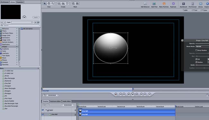Open the library Path dropdown
The height and width of the screenshot is (120, 209).
(x=22, y=22)
